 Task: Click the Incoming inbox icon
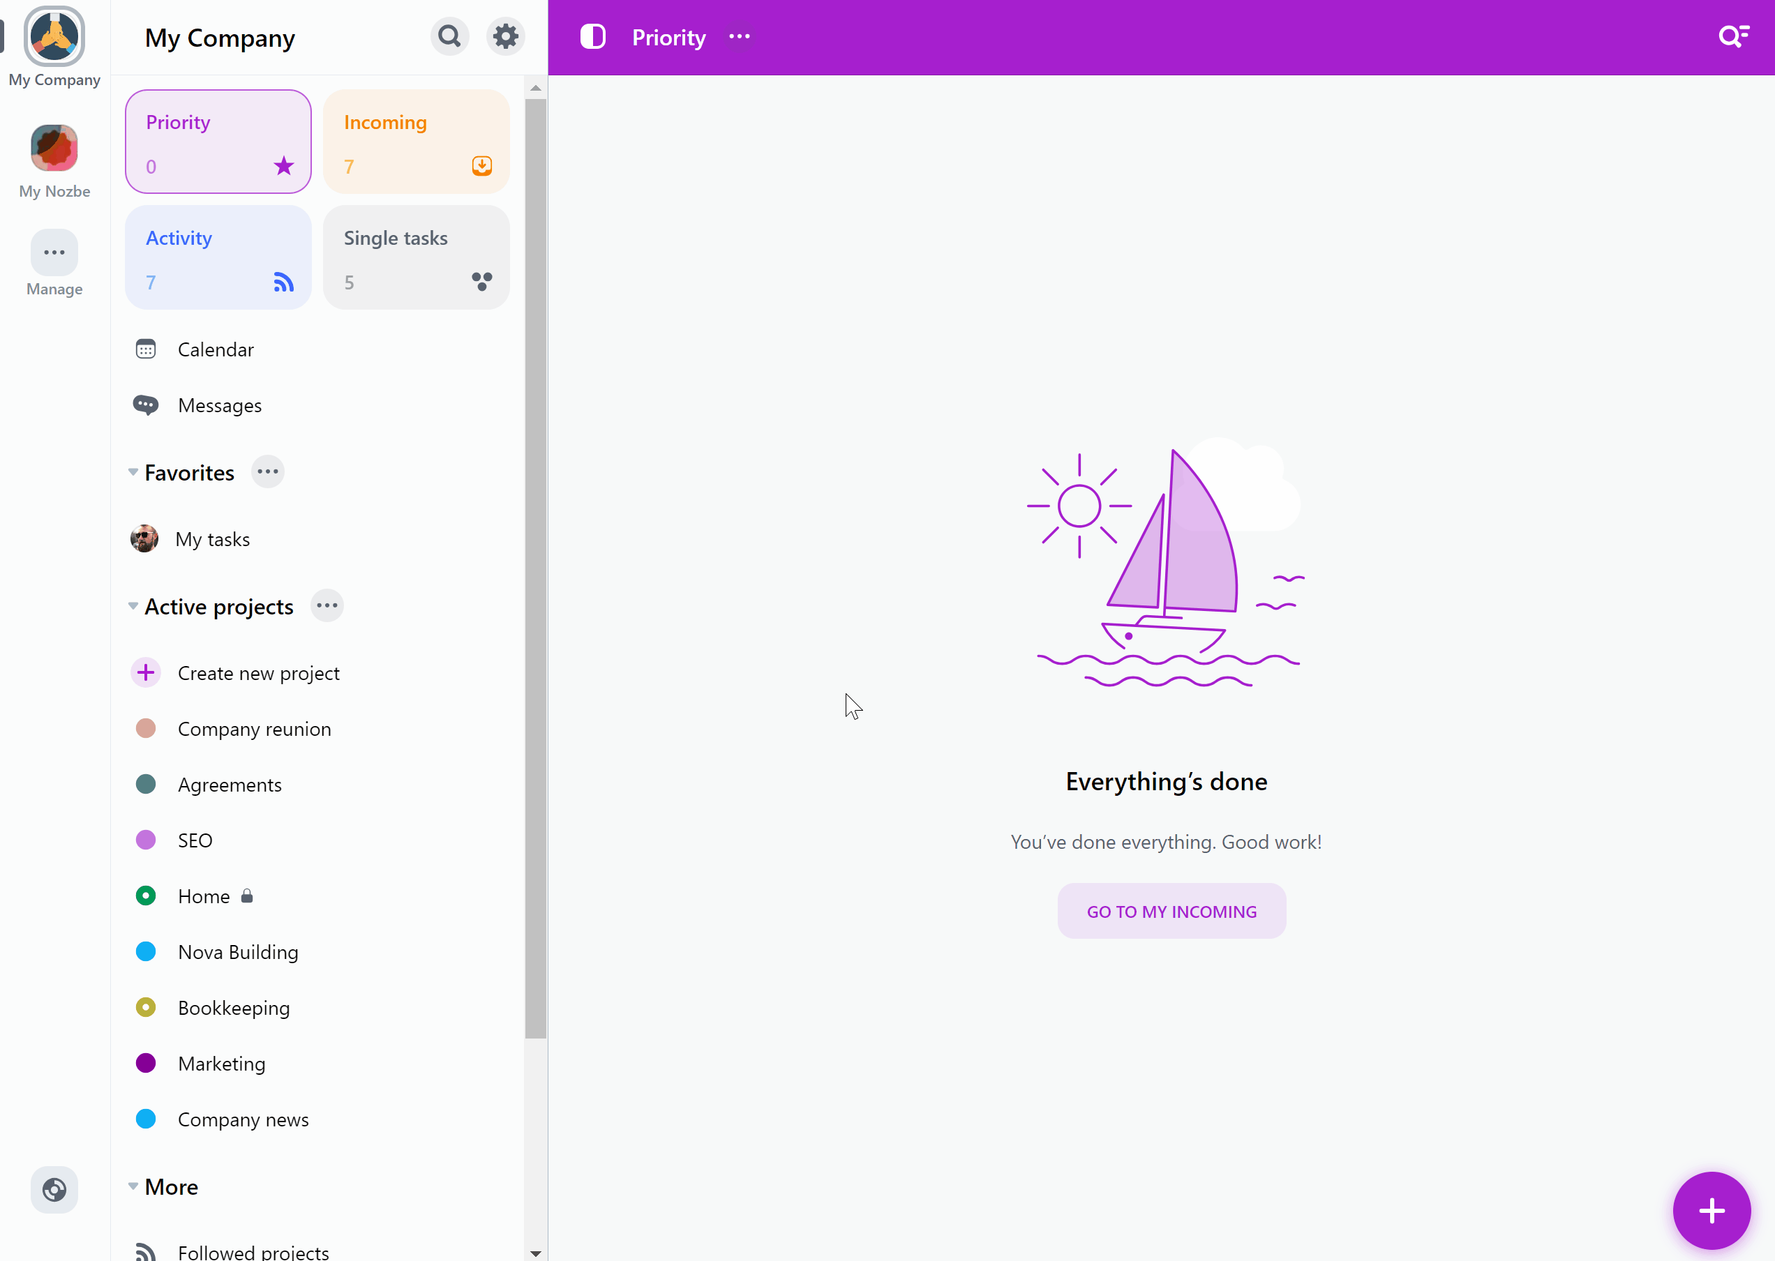tap(482, 165)
